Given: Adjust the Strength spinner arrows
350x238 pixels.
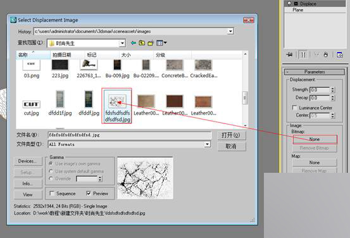Looking at the screenshot, I should pos(332,90).
